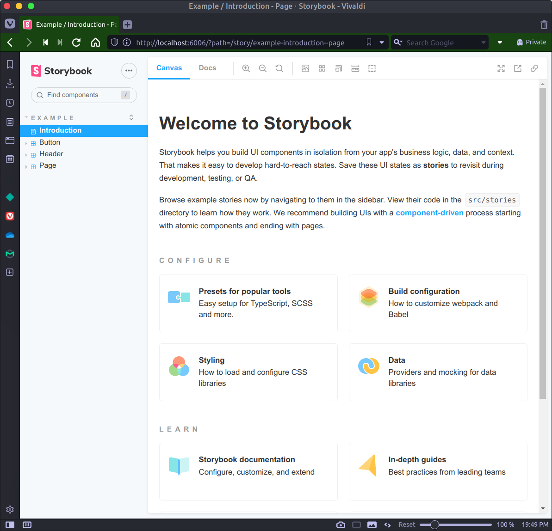Image resolution: width=552 pixels, height=531 pixels.
Task: Toggle the measure tool in the toolbar
Action: tap(355, 68)
